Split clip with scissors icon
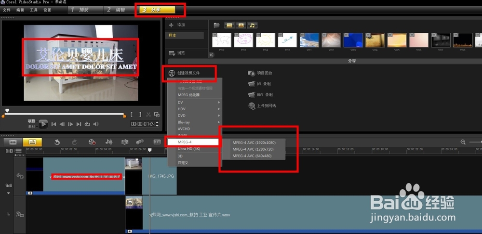Screen dimensions: 482x234 148,115
